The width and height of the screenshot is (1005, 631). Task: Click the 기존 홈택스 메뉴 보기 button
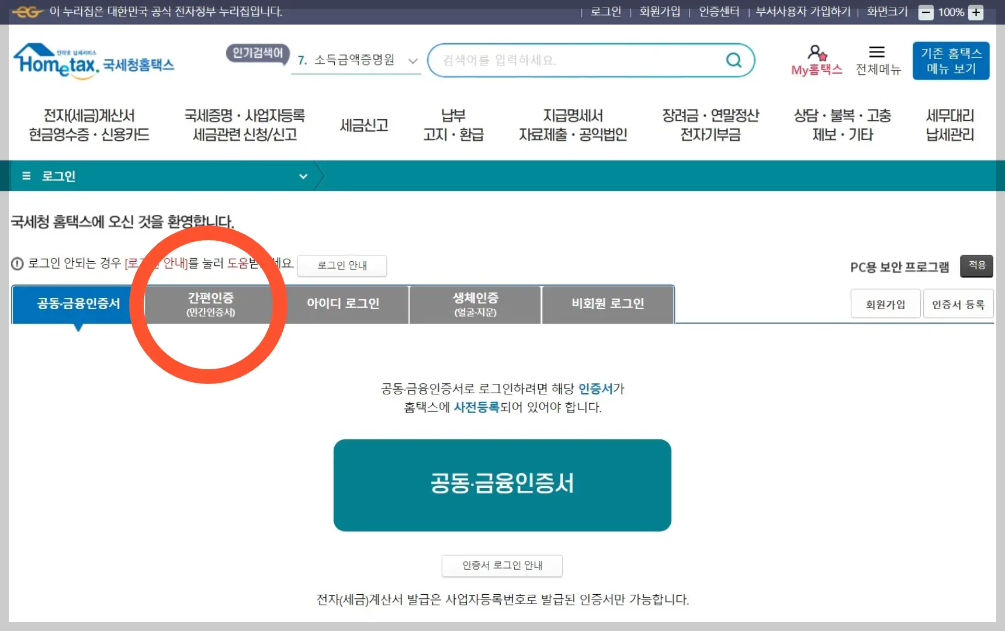pos(950,60)
